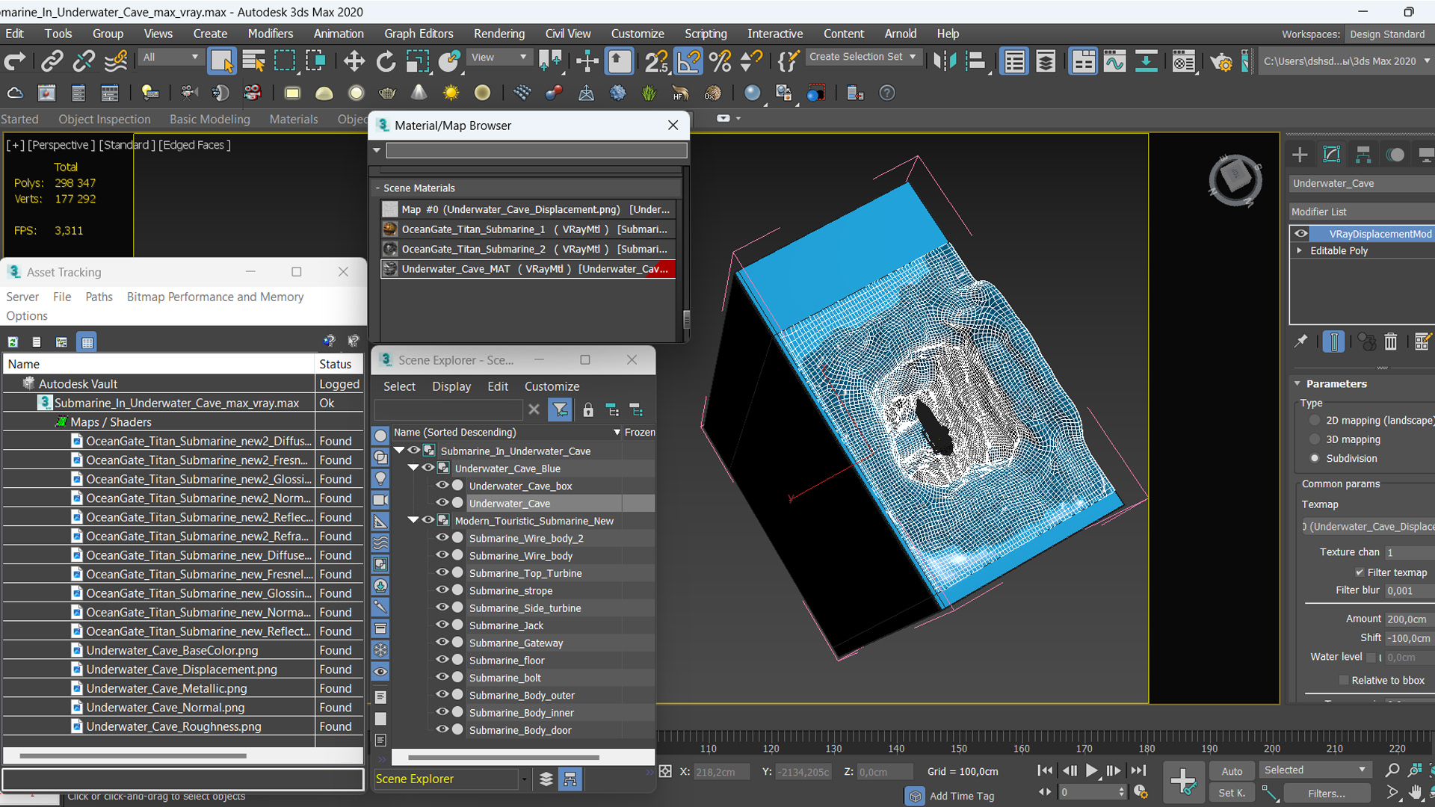Select the 3D mapping radio button
Viewport: 1435px width, 807px height.
[1315, 439]
